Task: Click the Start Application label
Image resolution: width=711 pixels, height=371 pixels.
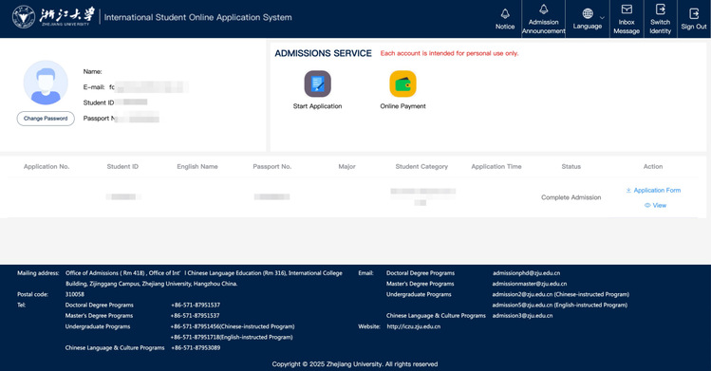Action: pyautogui.click(x=317, y=106)
